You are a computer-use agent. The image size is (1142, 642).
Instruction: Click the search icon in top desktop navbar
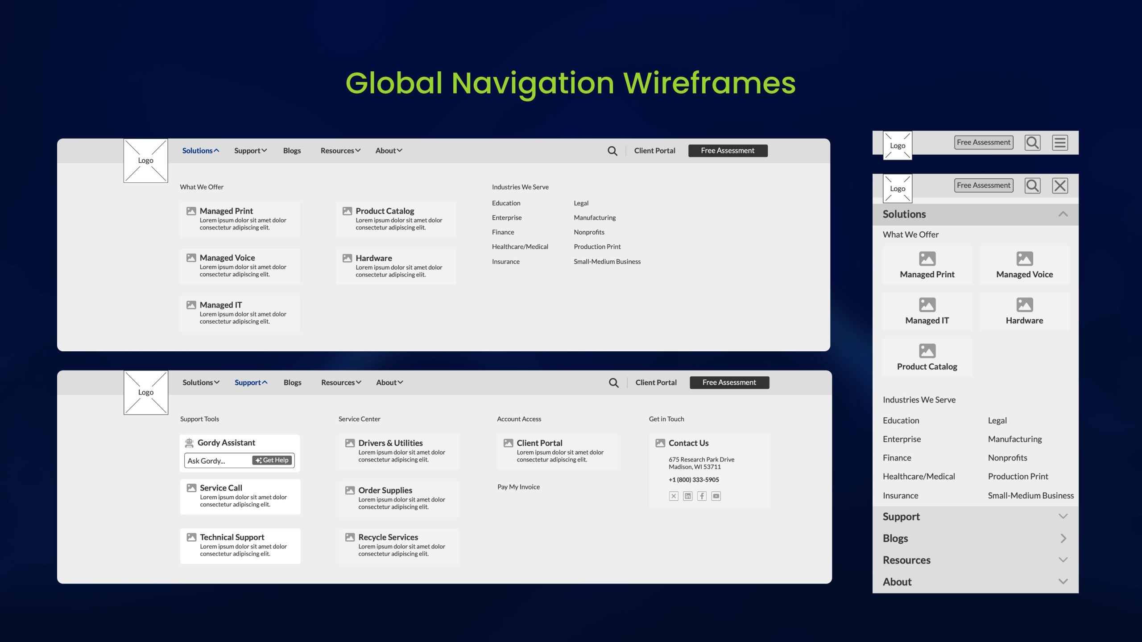[x=612, y=151]
